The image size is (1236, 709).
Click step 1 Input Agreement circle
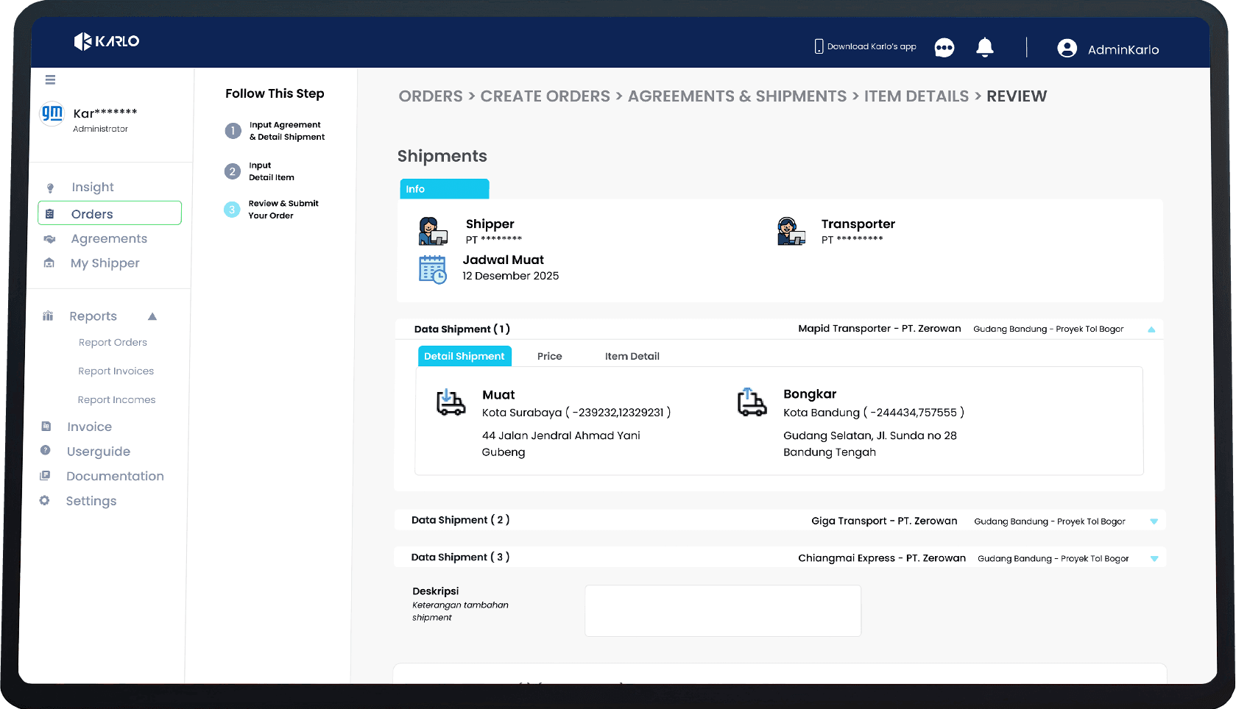tap(233, 131)
